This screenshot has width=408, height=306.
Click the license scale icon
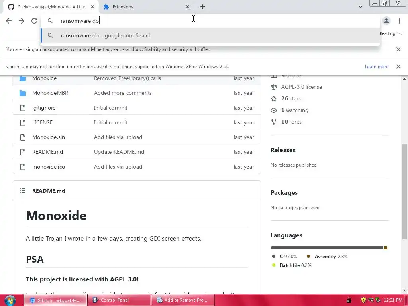coord(274,87)
